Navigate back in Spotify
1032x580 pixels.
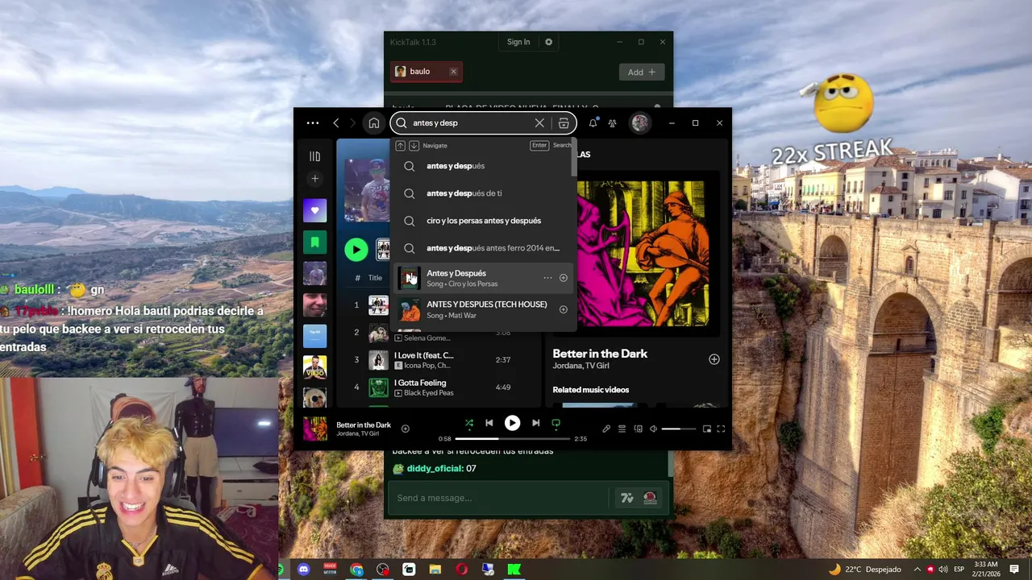[x=336, y=123]
